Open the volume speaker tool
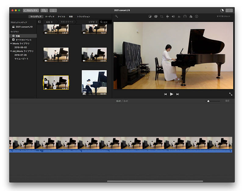Viewport: 244px width, 191px height. pyautogui.click(x=173, y=16)
